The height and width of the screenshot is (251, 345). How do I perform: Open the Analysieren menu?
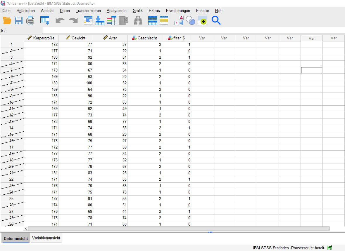click(x=117, y=11)
